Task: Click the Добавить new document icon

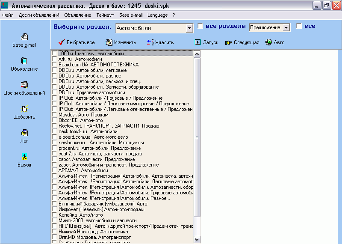Action: [24, 109]
